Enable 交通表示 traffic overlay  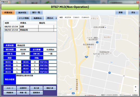click(76, 17)
